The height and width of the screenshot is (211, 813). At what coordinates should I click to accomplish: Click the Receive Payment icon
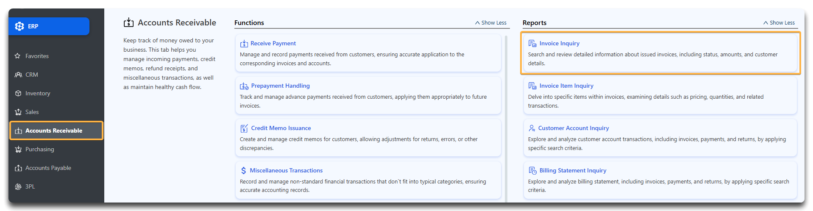click(x=244, y=44)
